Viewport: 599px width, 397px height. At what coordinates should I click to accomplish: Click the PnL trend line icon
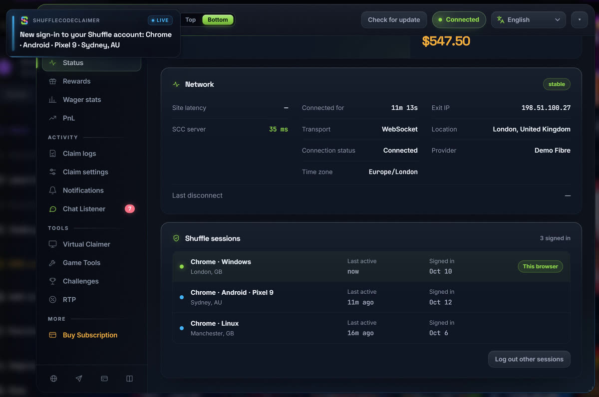click(x=52, y=118)
